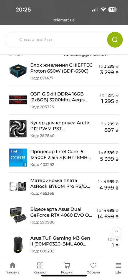
Task: Tap the Intel Core i5 box thumbnail
Action: click(18, 158)
